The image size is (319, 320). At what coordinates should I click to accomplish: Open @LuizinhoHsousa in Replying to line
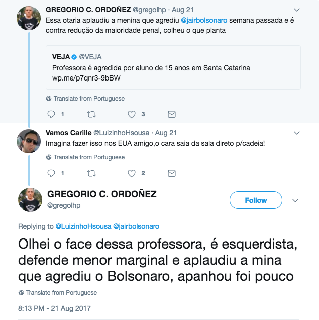pos(82,226)
